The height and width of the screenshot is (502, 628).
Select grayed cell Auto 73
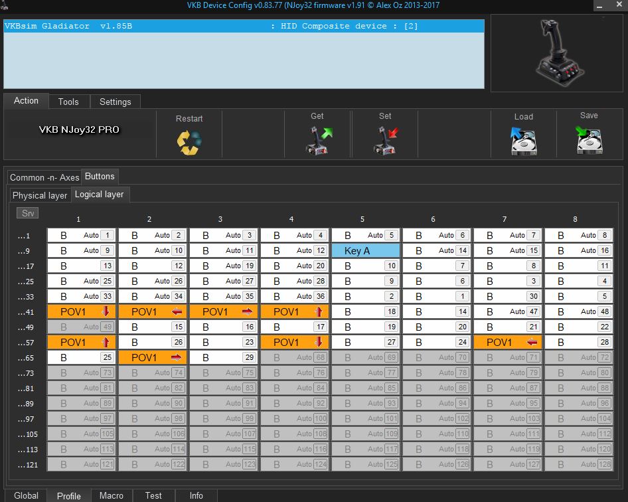tap(82, 373)
